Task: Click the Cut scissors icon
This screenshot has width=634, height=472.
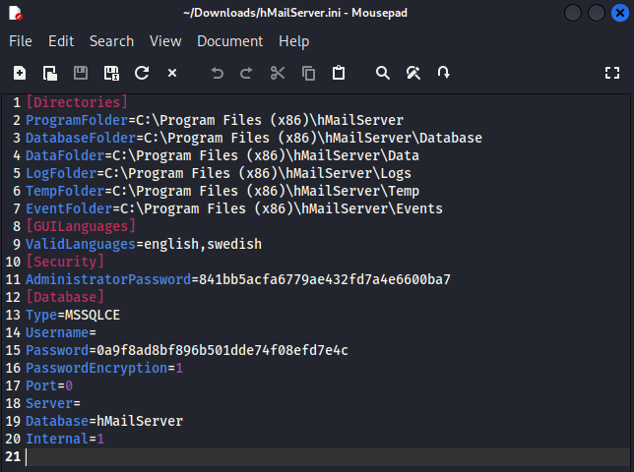Action: click(278, 73)
